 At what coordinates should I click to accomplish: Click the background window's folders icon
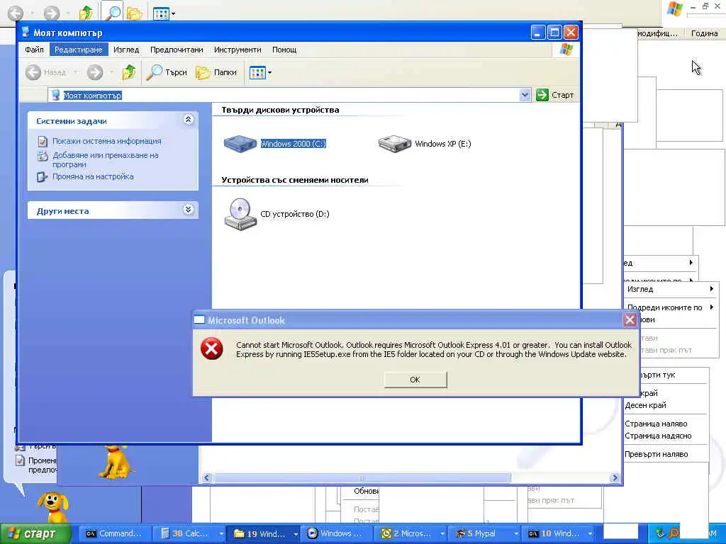[134, 13]
